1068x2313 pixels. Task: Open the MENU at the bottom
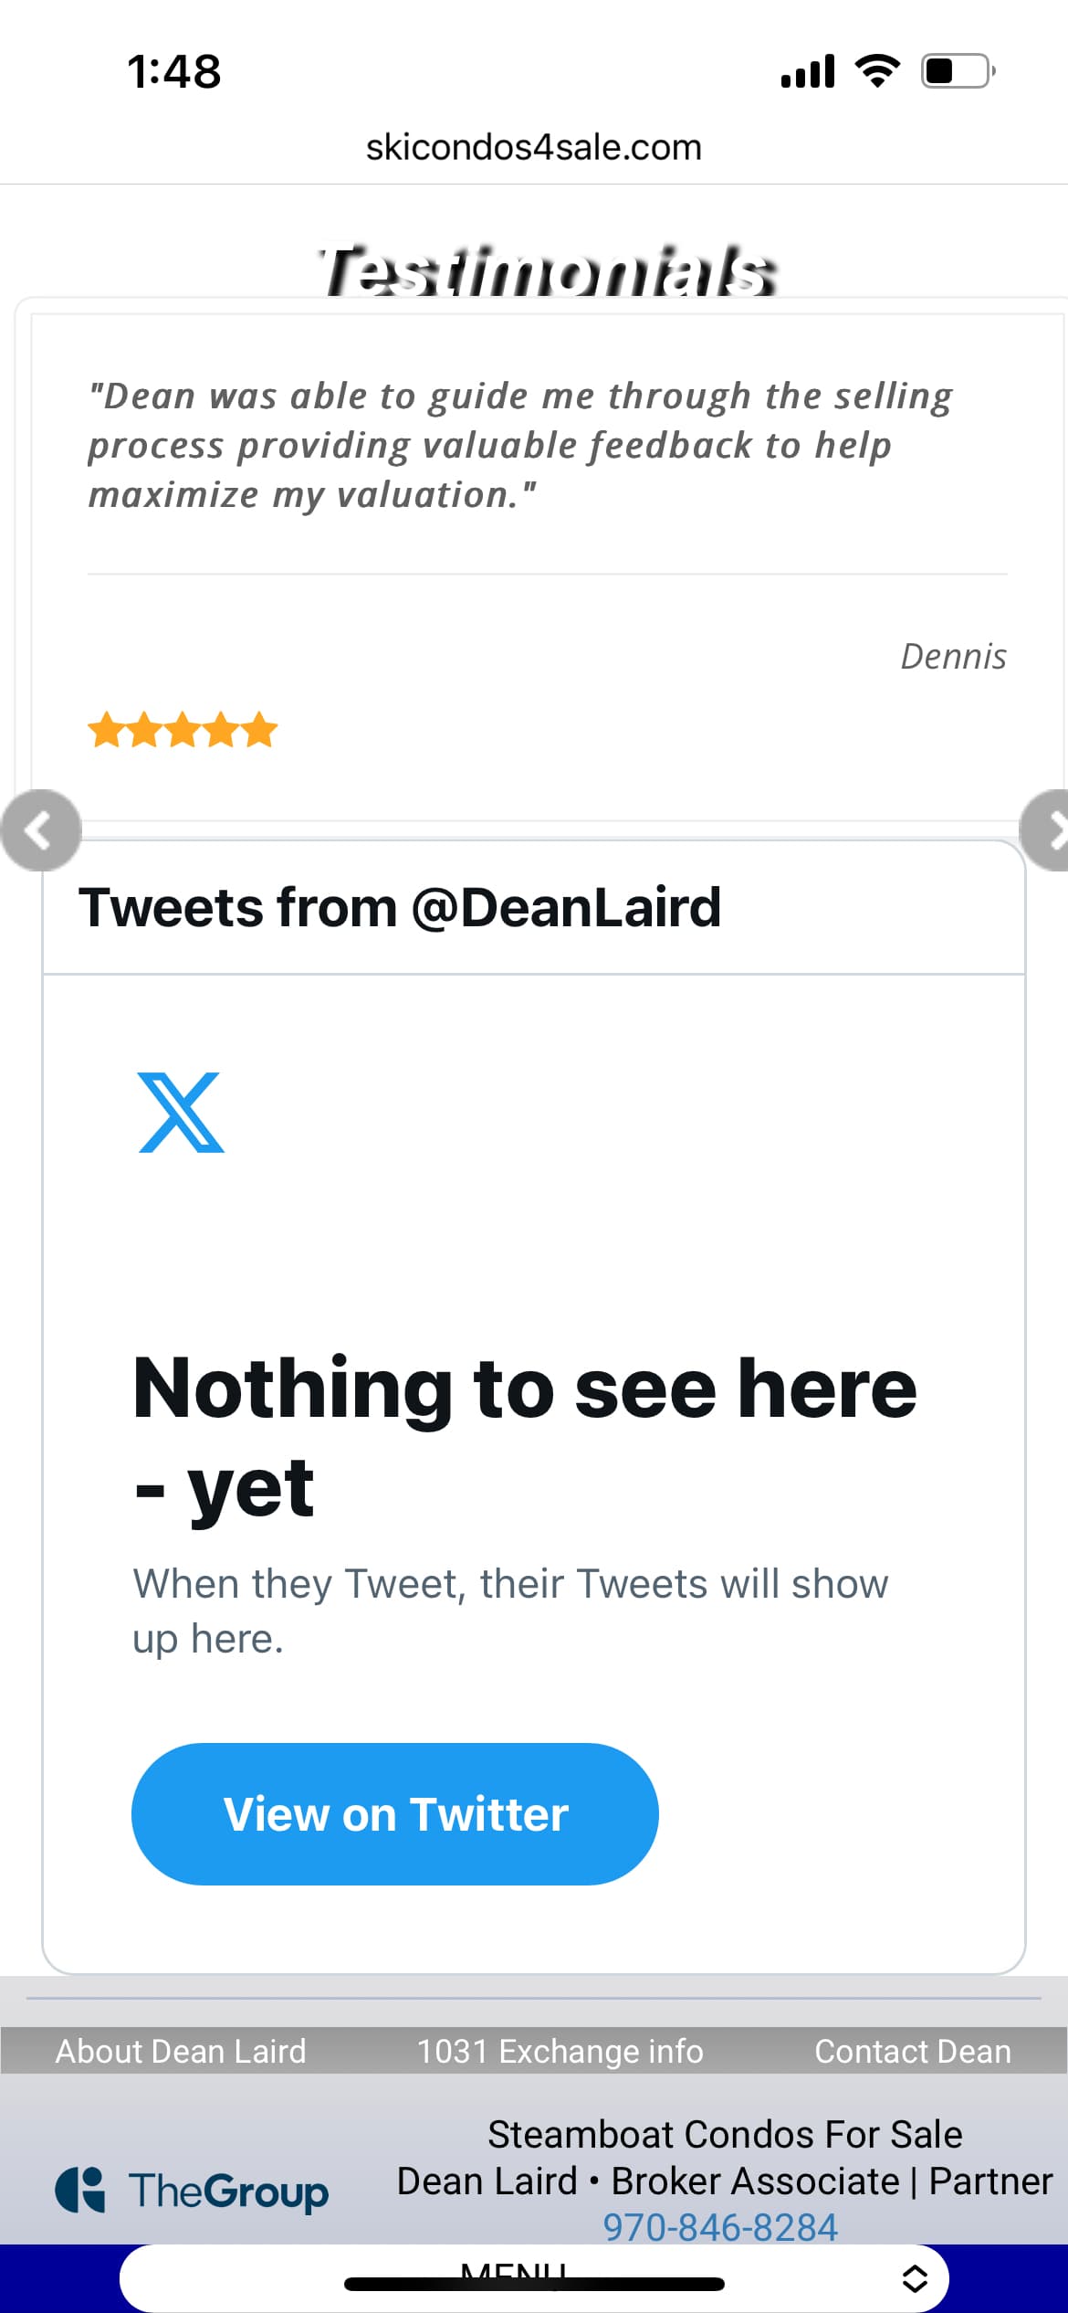pyautogui.click(x=517, y=2276)
